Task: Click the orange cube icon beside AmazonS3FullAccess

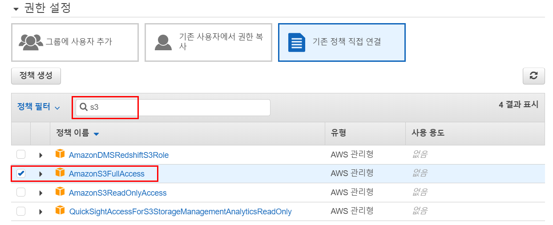Action: (x=60, y=173)
